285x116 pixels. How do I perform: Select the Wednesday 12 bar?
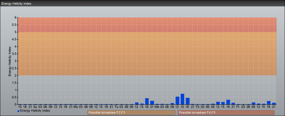(177, 100)
